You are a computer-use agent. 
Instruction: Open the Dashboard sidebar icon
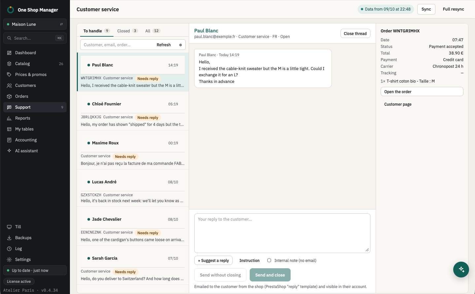9,53
